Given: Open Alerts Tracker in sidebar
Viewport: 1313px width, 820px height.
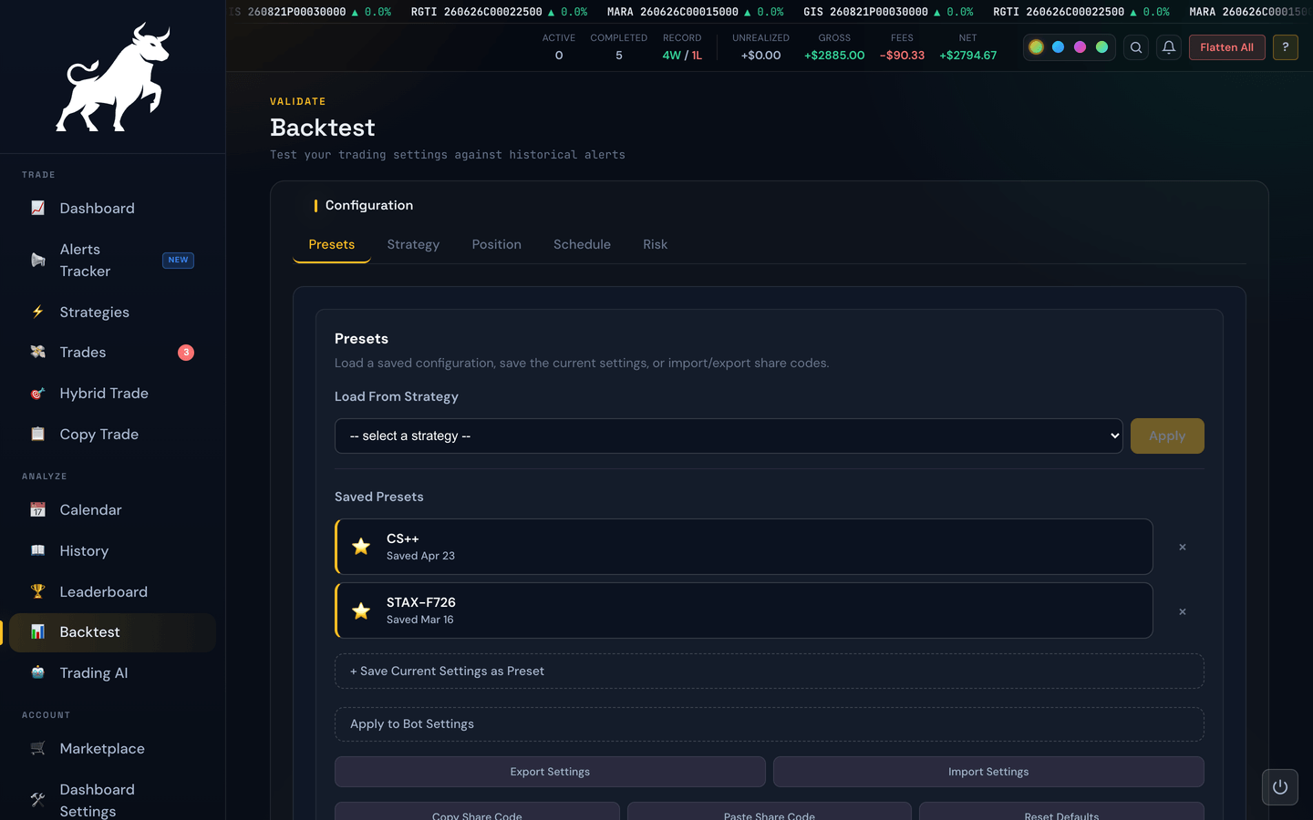Looking at the screenshot, I should [113, 261].
